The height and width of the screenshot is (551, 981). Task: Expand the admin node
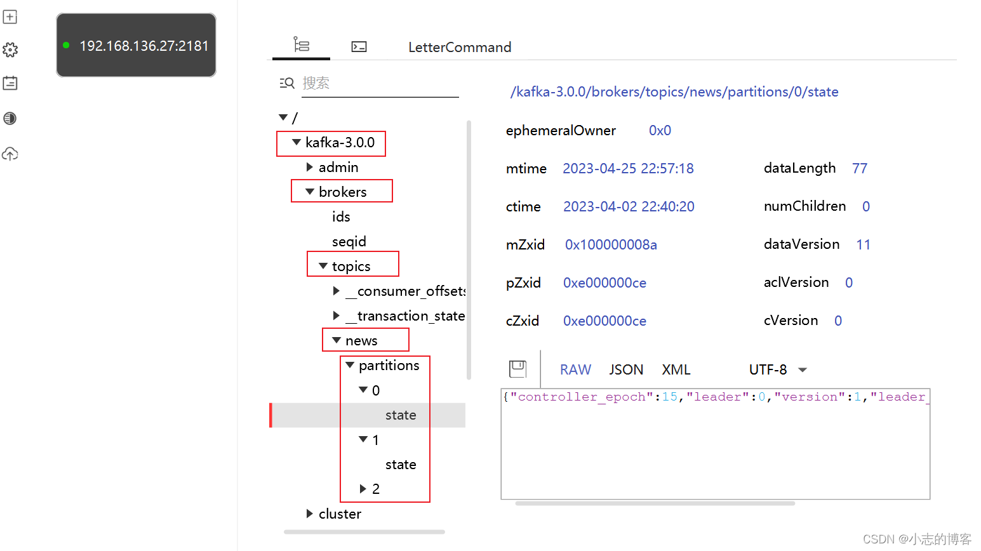click(x=310, y=167)
